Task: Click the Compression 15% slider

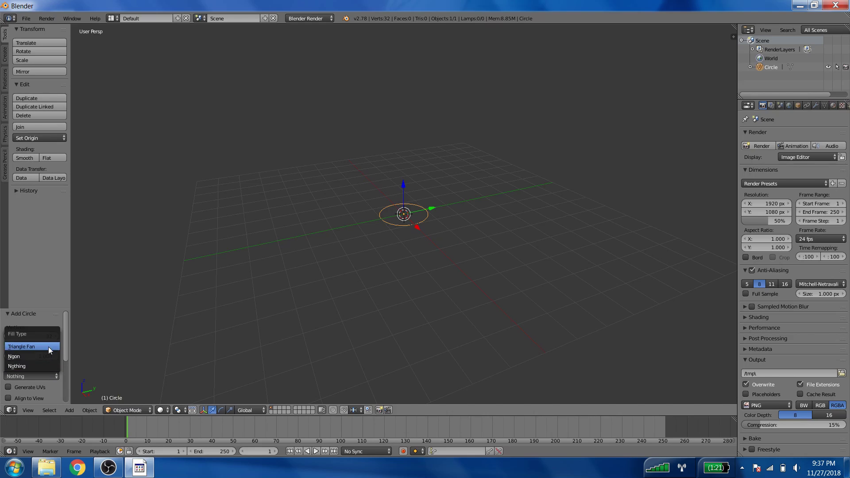Action: [794, 424]
